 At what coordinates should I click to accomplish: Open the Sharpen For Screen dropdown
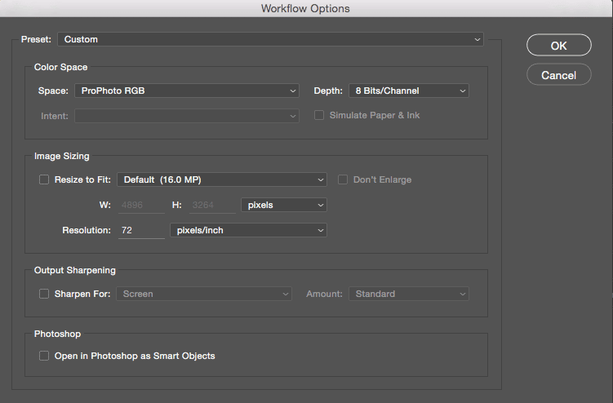[204, 294]
